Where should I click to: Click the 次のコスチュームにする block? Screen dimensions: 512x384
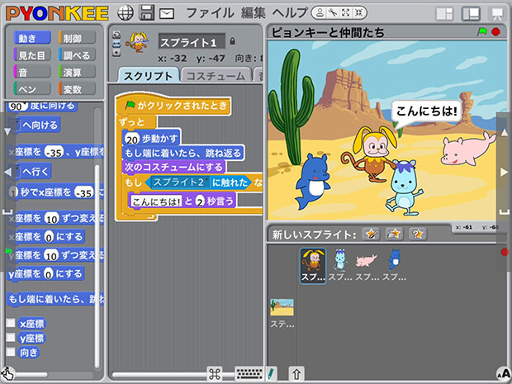(173, 167)
